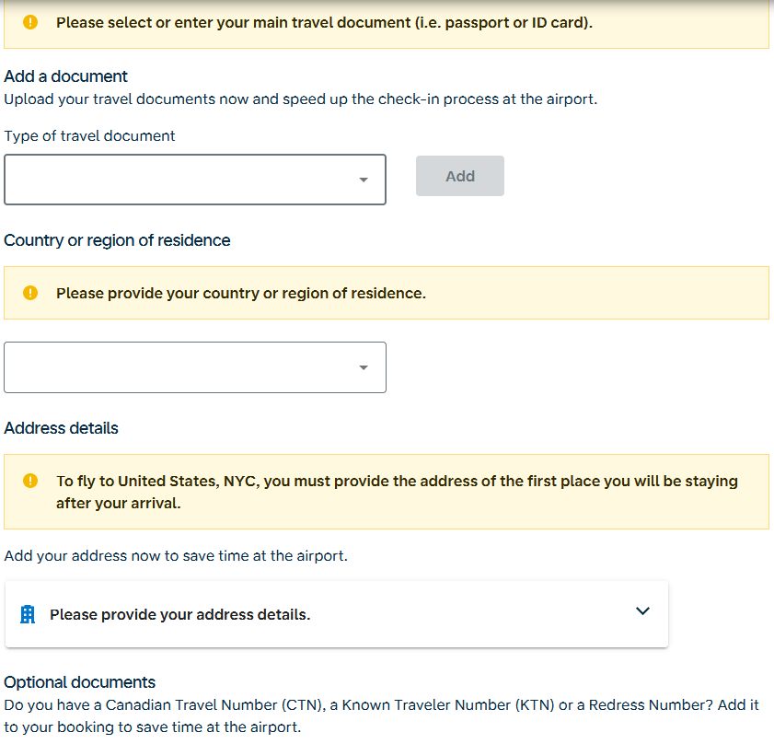Viewport: 774px width, 744px height.
Task: Click the greyed Add button
Action: [x=460, y=176]
